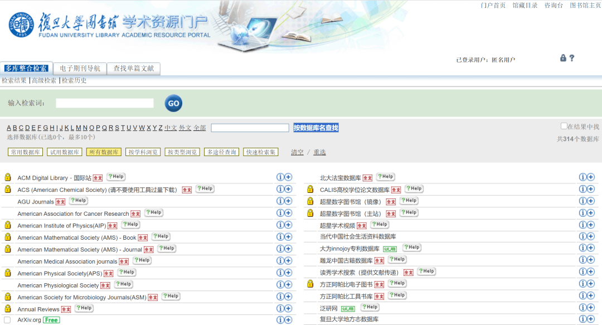Viewport: 602px width, 325px height.
Task: Show 试用数据库 list
Action: click(x=65, y=152)
